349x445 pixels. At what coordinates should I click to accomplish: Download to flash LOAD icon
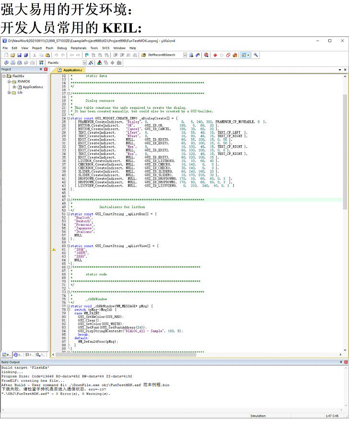[x=41, y=63]
